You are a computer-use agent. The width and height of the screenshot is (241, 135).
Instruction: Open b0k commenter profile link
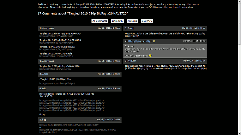140,41
